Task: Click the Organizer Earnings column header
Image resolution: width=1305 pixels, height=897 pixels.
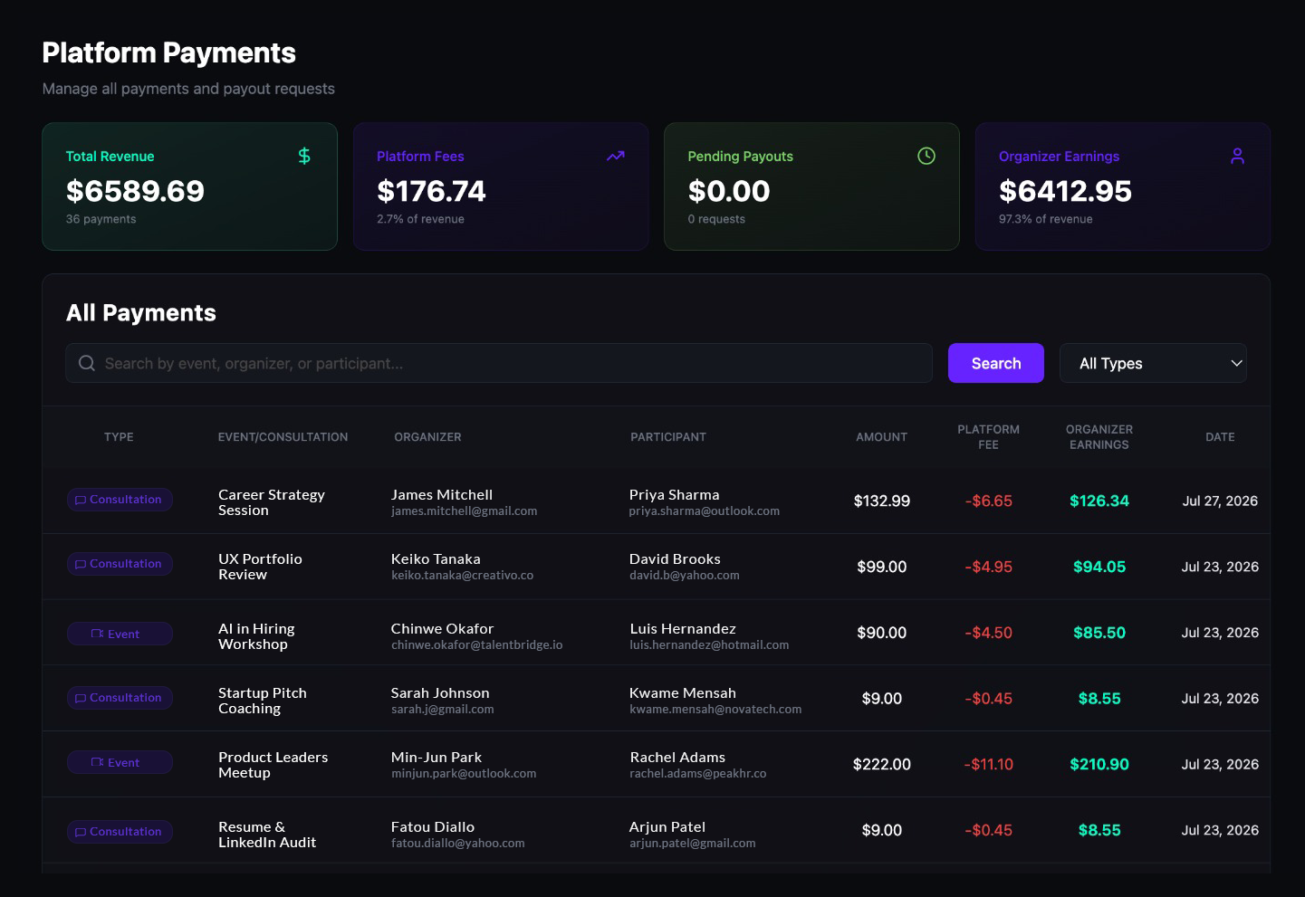Action: [x=1099, y=437]
